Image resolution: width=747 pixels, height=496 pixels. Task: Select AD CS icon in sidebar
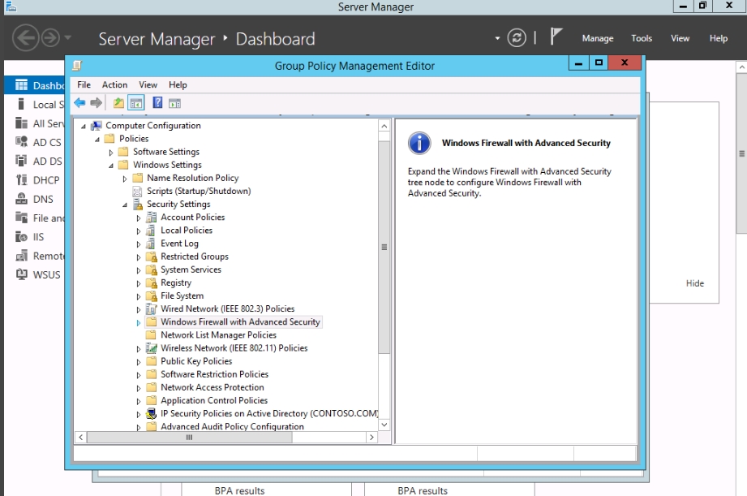coord(21,142)
